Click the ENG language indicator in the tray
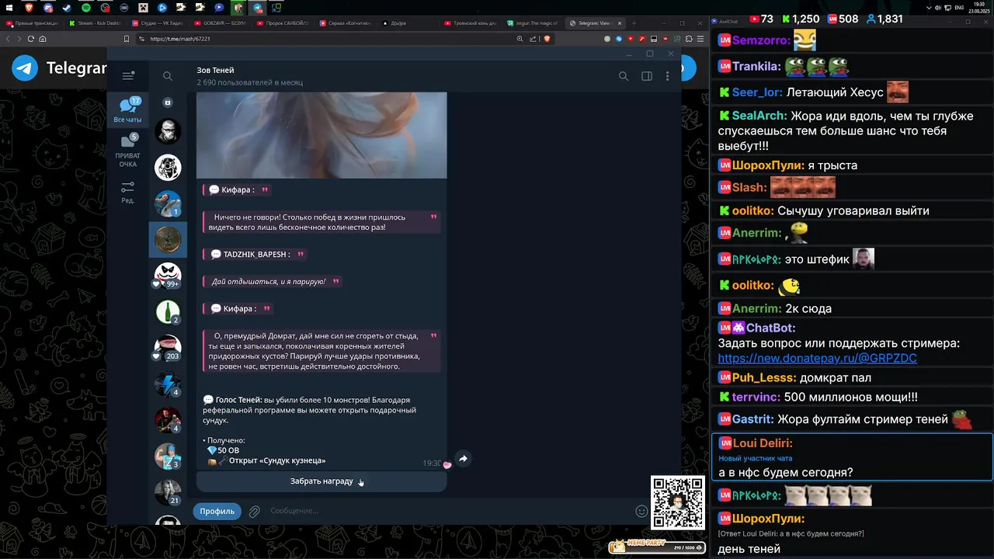This screenshot has height=559, width=994. 959,7
